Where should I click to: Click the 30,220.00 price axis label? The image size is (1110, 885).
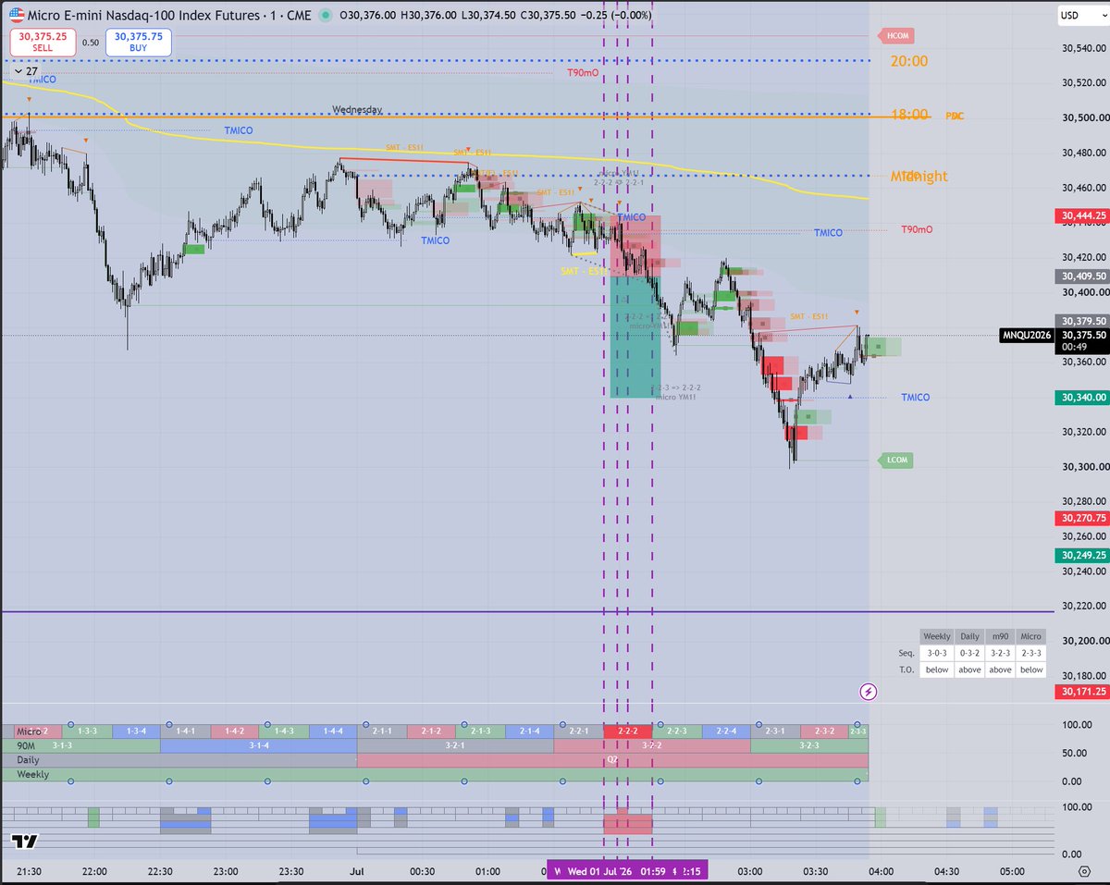(x=1084, y=606)
